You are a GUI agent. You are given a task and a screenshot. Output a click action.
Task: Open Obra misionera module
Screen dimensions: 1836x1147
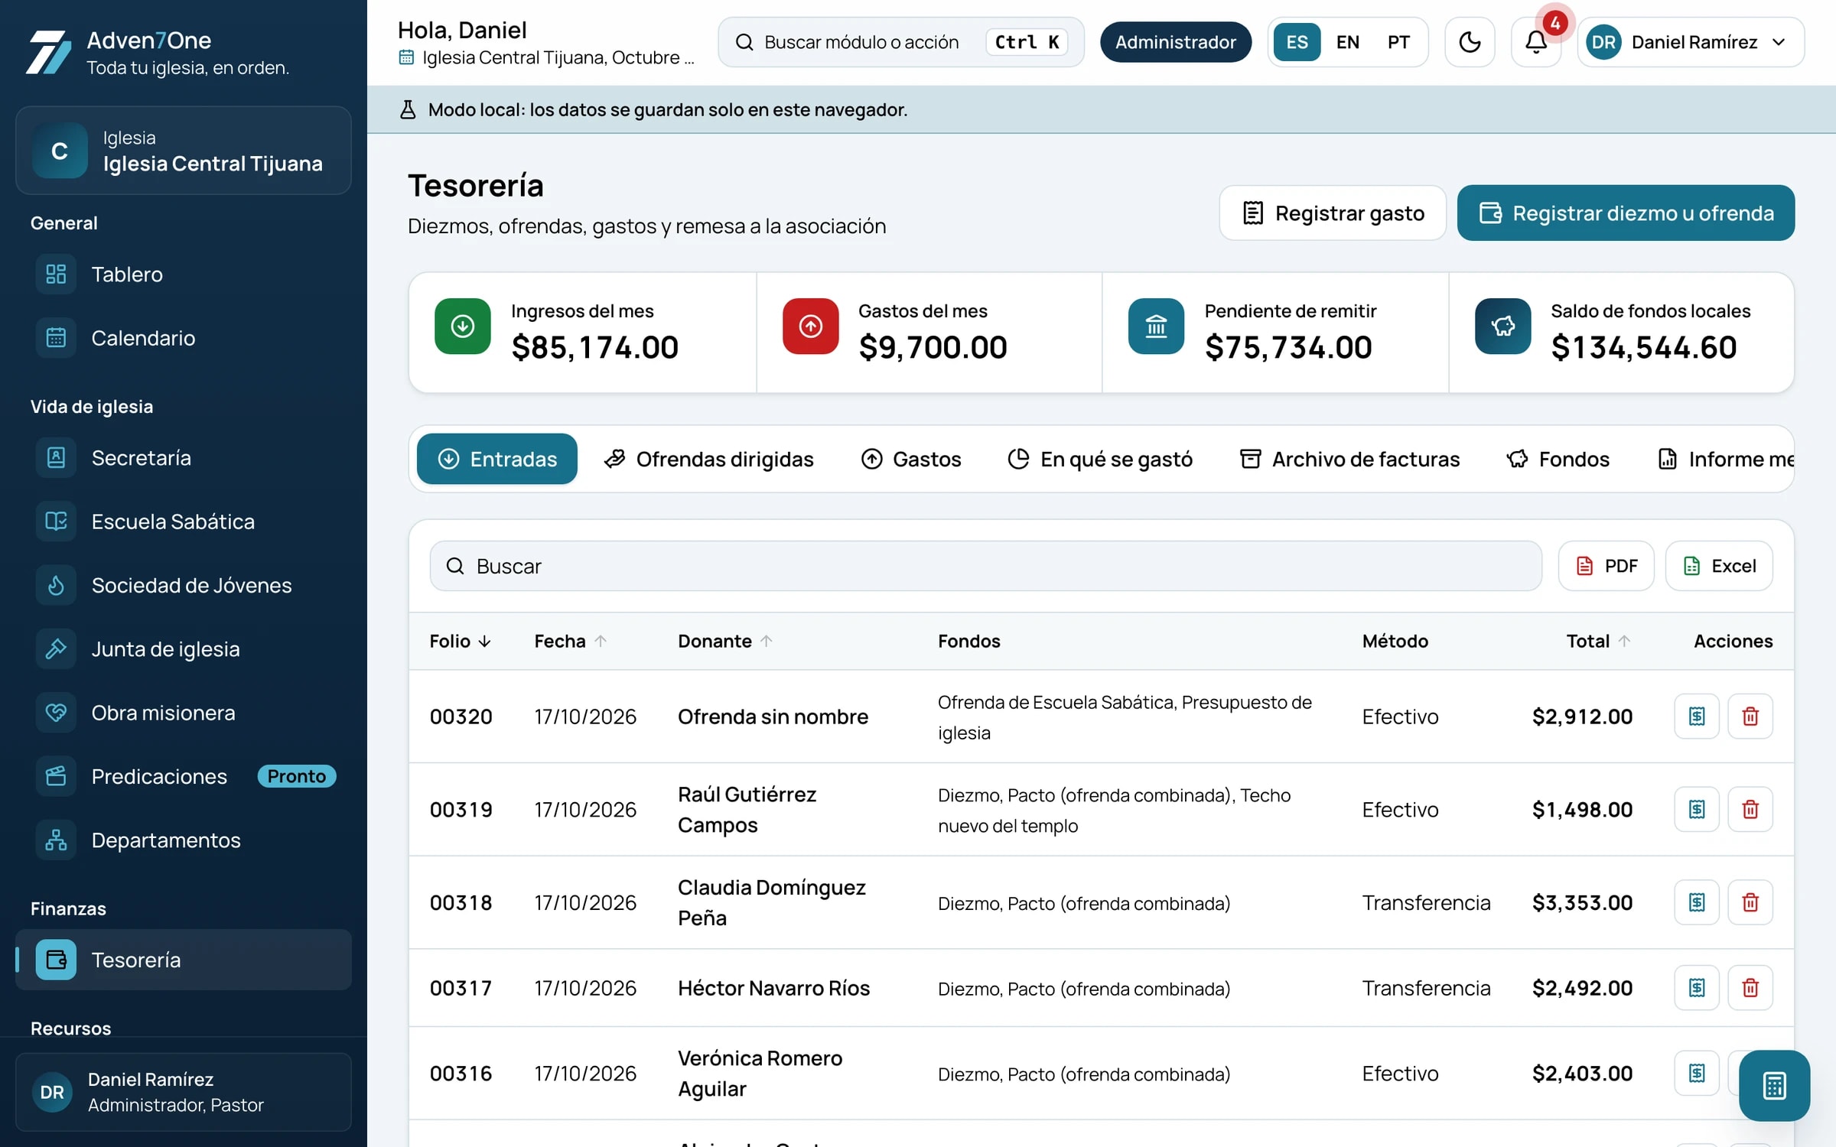(184, 712)
